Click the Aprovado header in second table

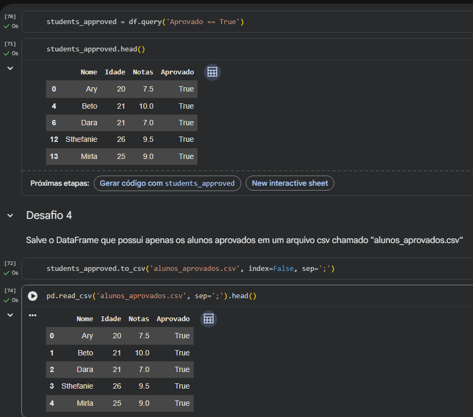(x=173, y=319)
